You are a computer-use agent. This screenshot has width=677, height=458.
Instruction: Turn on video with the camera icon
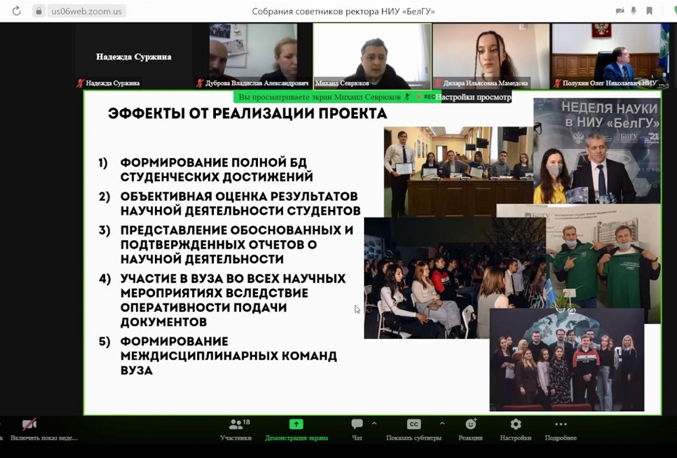coord(29,425)
